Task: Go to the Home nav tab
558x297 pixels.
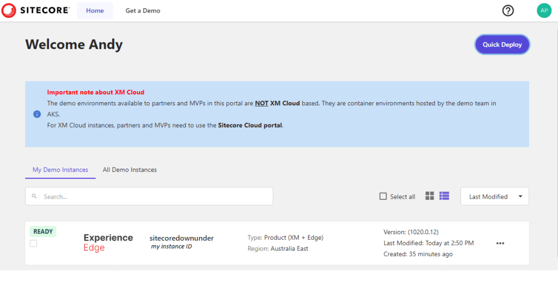Action: pyautogui.click(x=95, y=11)
